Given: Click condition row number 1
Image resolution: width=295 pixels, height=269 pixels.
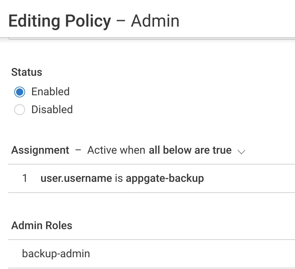Looking at the screenshot, I should tap(25, 178).
